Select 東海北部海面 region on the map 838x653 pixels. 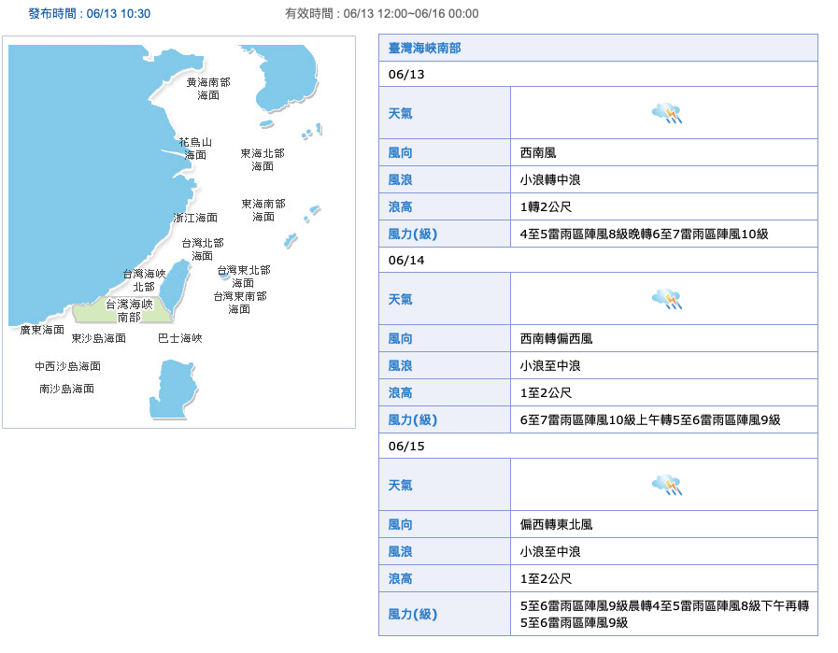point(263,160)
